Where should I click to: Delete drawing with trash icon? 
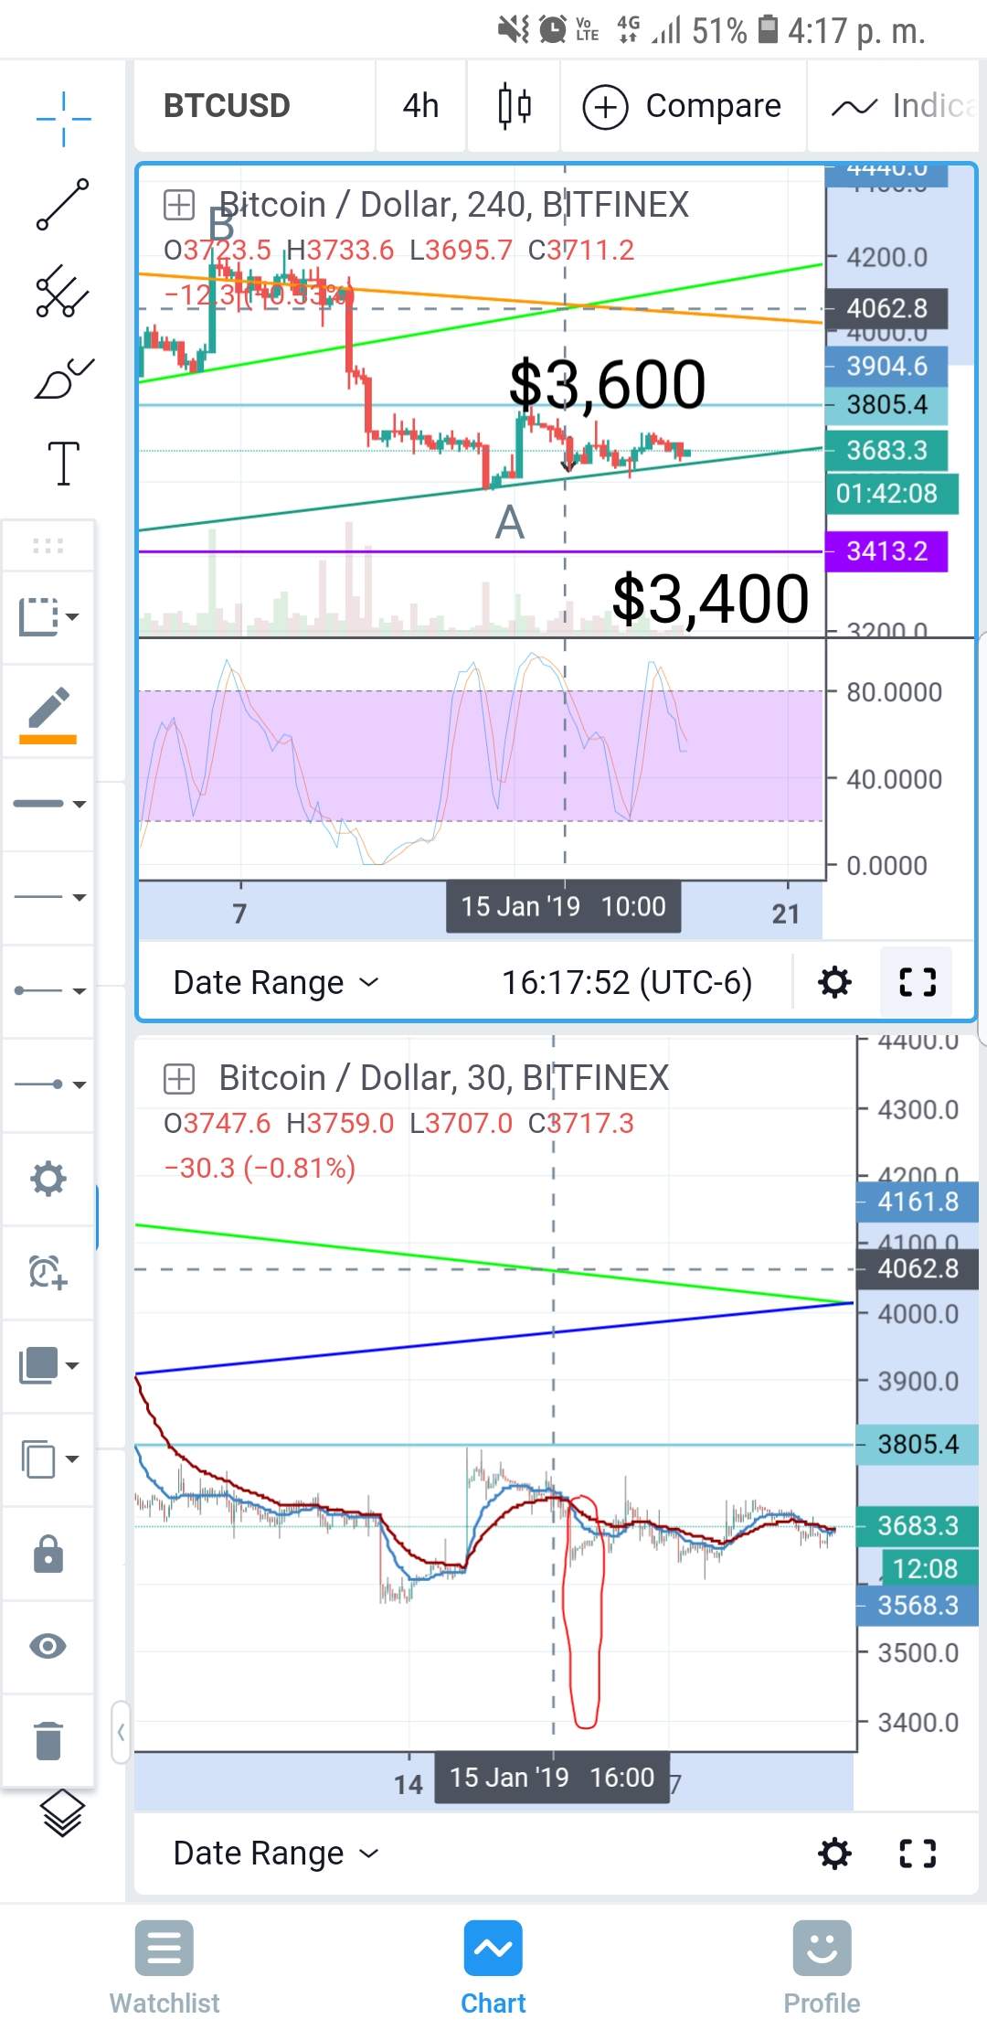(x=48, y=1739)
